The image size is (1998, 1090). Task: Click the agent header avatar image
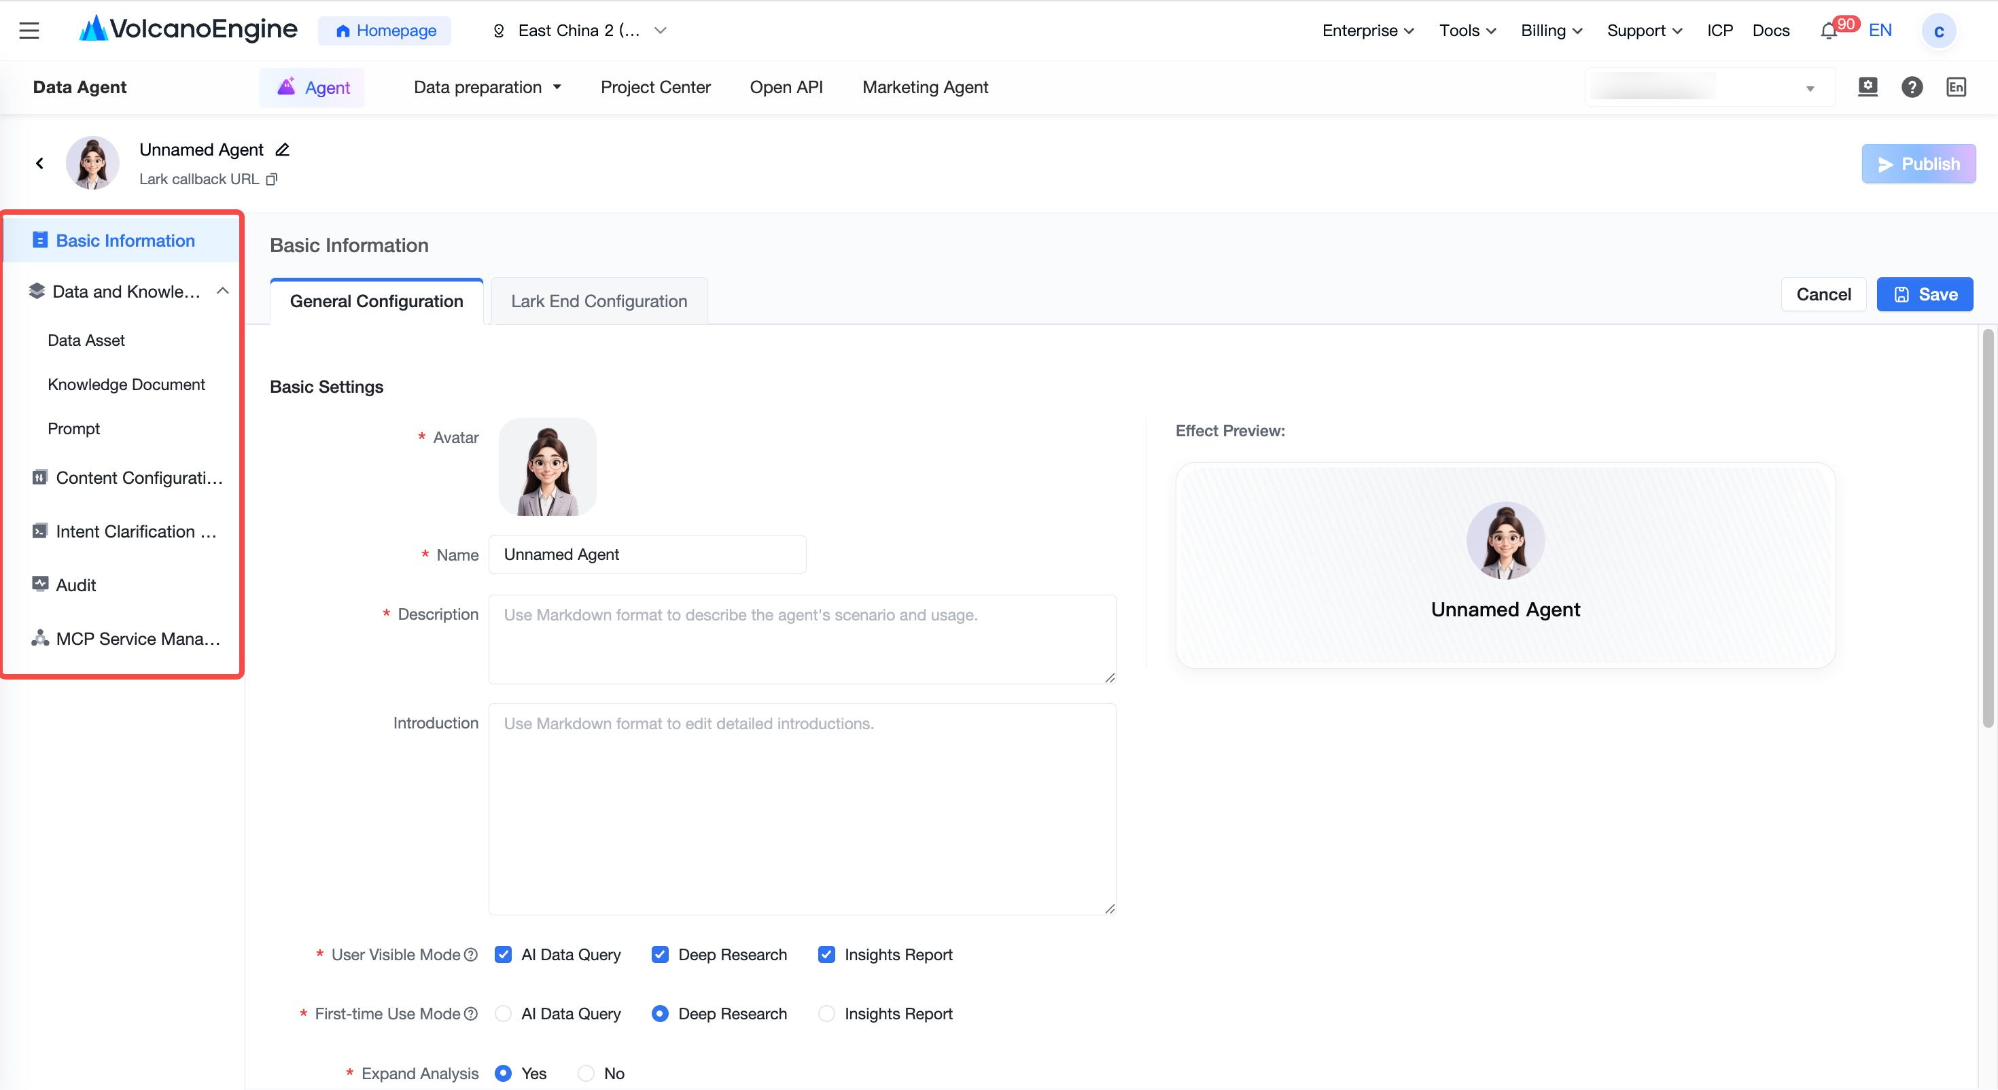tap(92, 163)
